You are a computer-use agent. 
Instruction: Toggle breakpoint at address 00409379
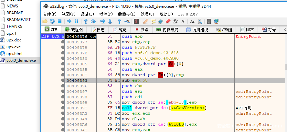click(63, 48)
